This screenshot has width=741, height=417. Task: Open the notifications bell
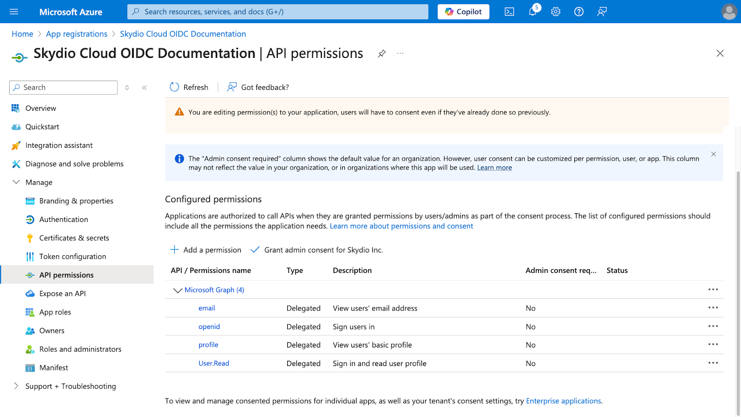(x=533, y=12)
